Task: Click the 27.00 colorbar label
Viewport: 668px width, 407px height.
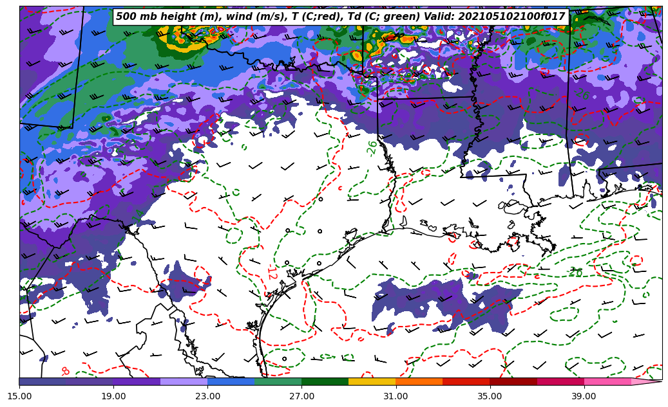Action: (x=301, y=396)
